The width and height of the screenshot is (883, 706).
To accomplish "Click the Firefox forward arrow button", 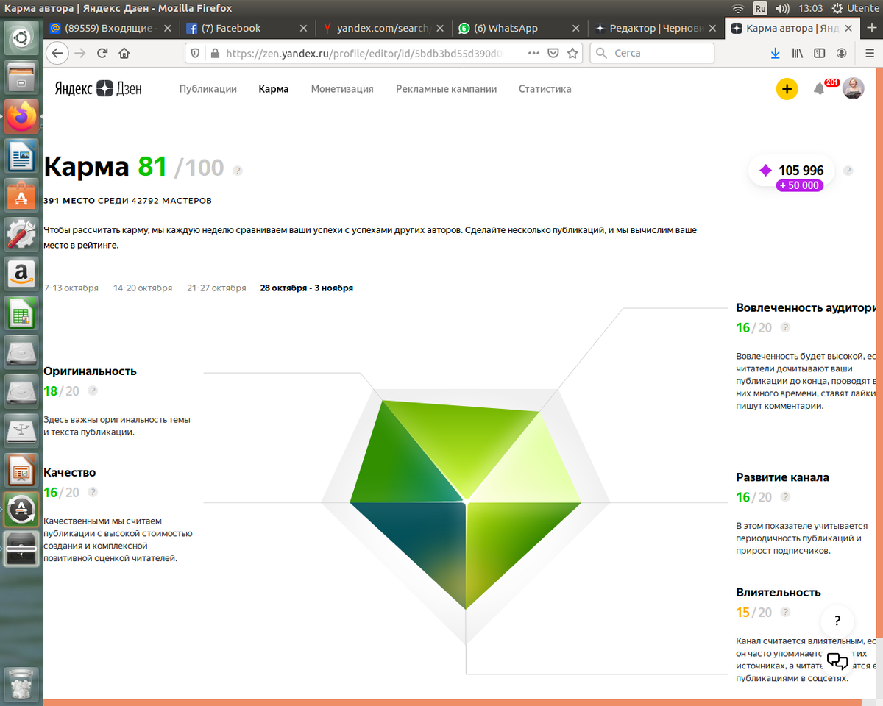I will pos(80,54).
